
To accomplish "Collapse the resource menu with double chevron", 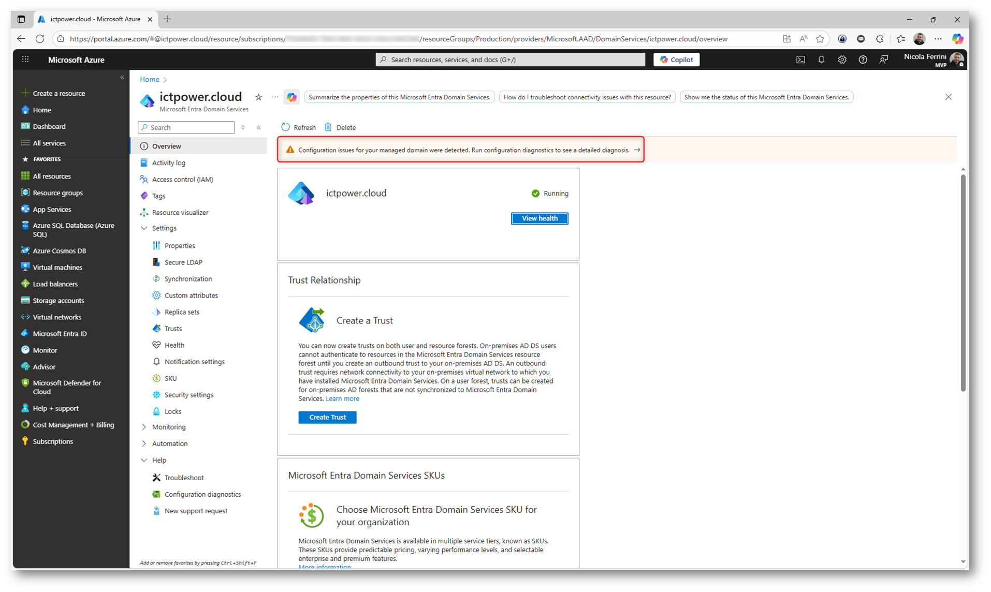I will [258, 127].
